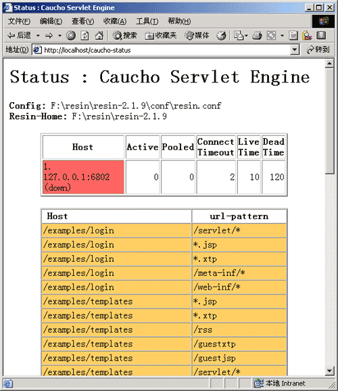Click the '/web-inf/*' url-pattern cell

pos(239,287)
